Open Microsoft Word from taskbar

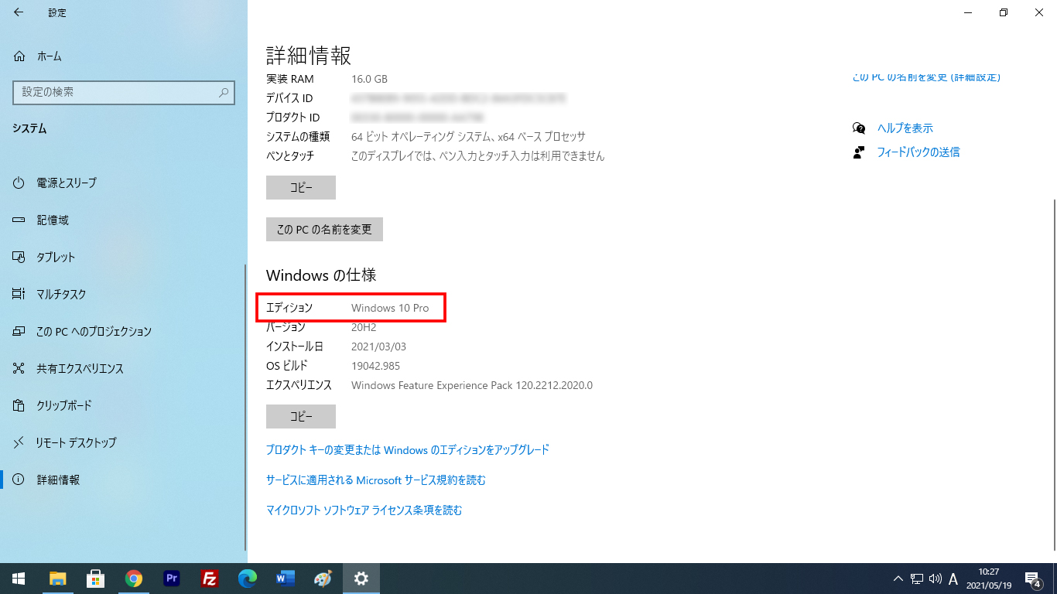(x=286, y=579)
